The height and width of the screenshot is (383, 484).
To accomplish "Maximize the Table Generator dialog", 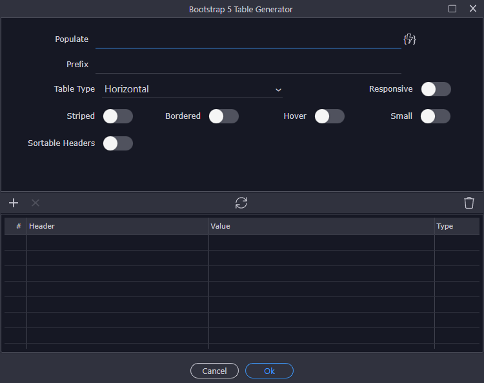I will [x=452, y=8].
